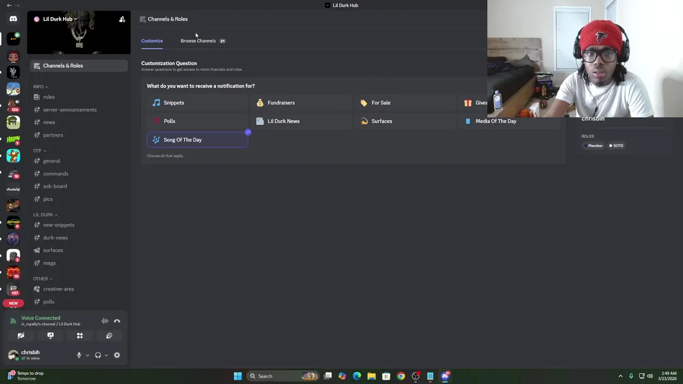The image size is (683, 384).
Task: Click the share your screen icon
Action: point(50,335)
